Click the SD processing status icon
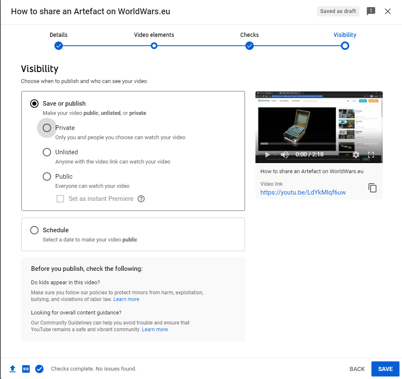402x379 pixels. click(x=26, y=369)
